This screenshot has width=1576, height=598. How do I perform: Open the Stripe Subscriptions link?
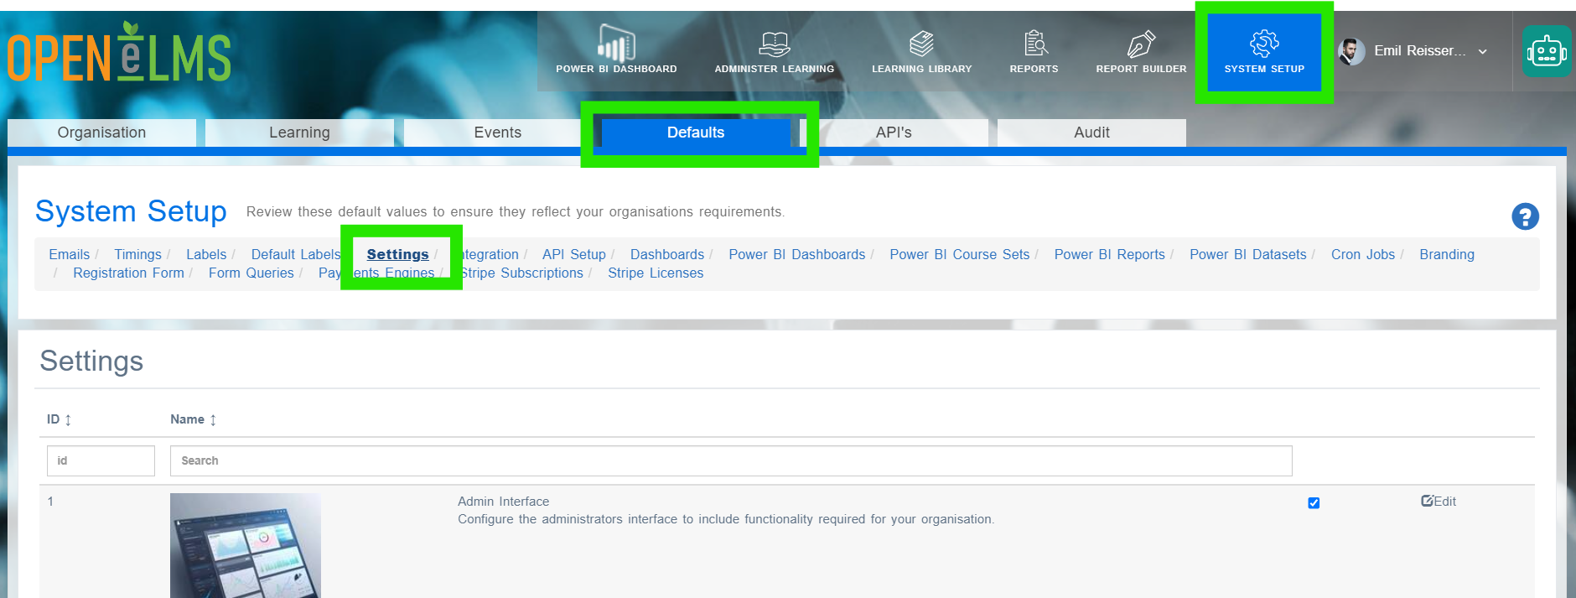[521, 273]
